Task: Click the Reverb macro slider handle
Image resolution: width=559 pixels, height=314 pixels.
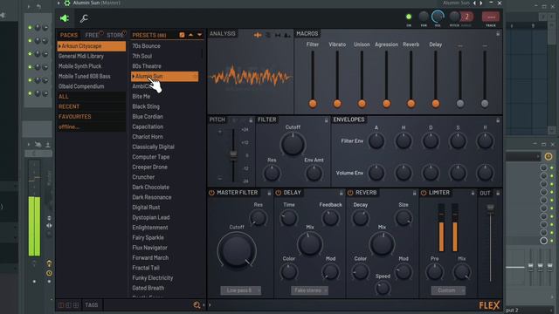Action: [411, 104]
